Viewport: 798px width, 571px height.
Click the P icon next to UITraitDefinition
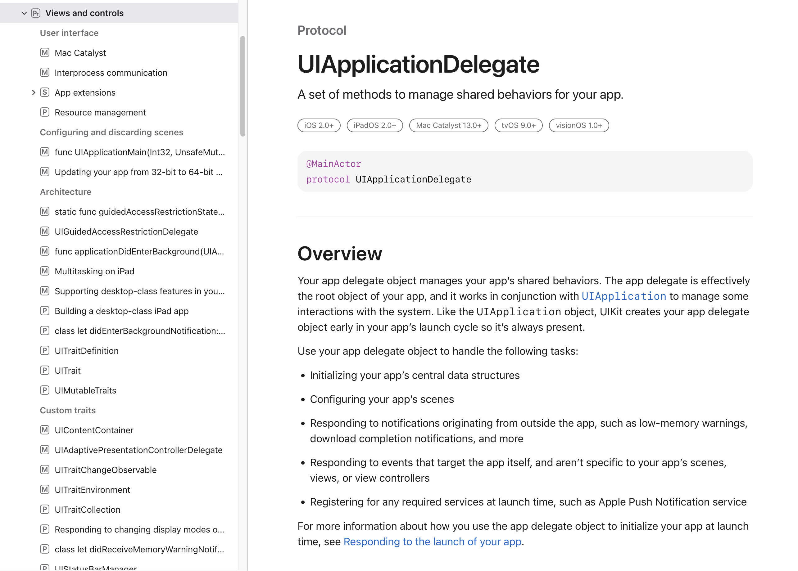point(45,351)
